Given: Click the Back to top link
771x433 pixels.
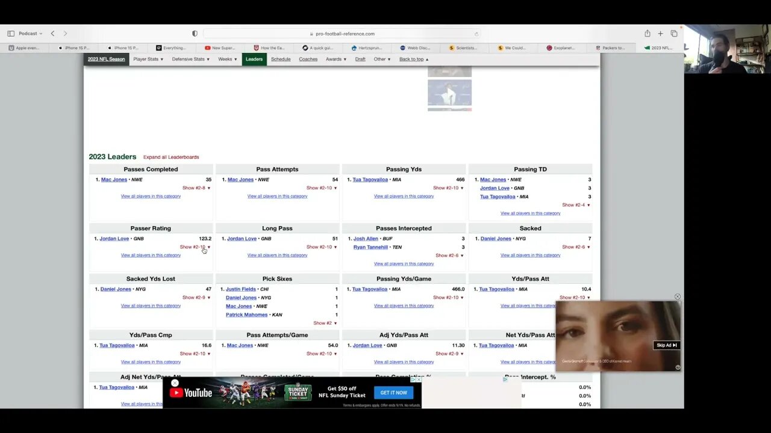Looking at the screenshot, I should click(414, 59).
